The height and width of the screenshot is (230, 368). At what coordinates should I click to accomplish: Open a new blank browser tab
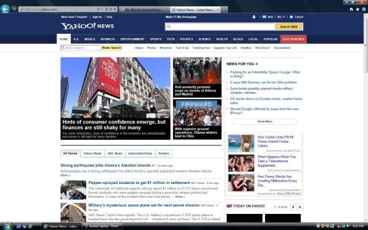pos(224,10)
